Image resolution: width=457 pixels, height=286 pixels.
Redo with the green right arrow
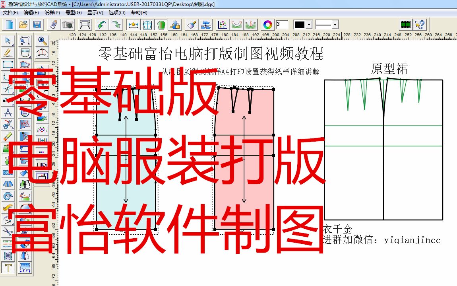pos(116,25)
